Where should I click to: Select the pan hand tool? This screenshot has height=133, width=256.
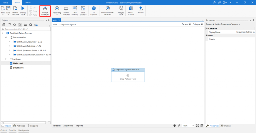pos(174,126)
